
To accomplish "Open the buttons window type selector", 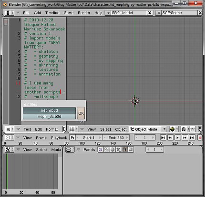I will point(70,149).
